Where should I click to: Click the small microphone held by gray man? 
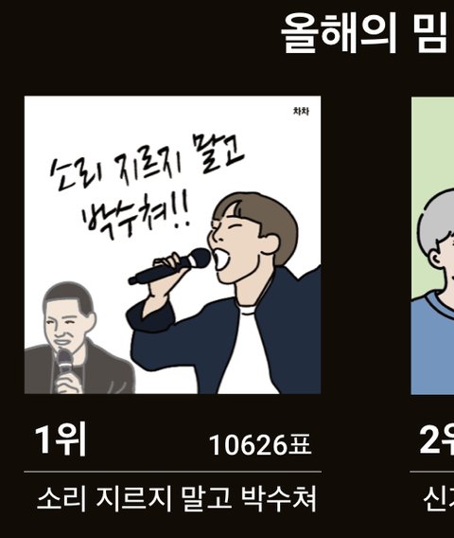[64, 364]
